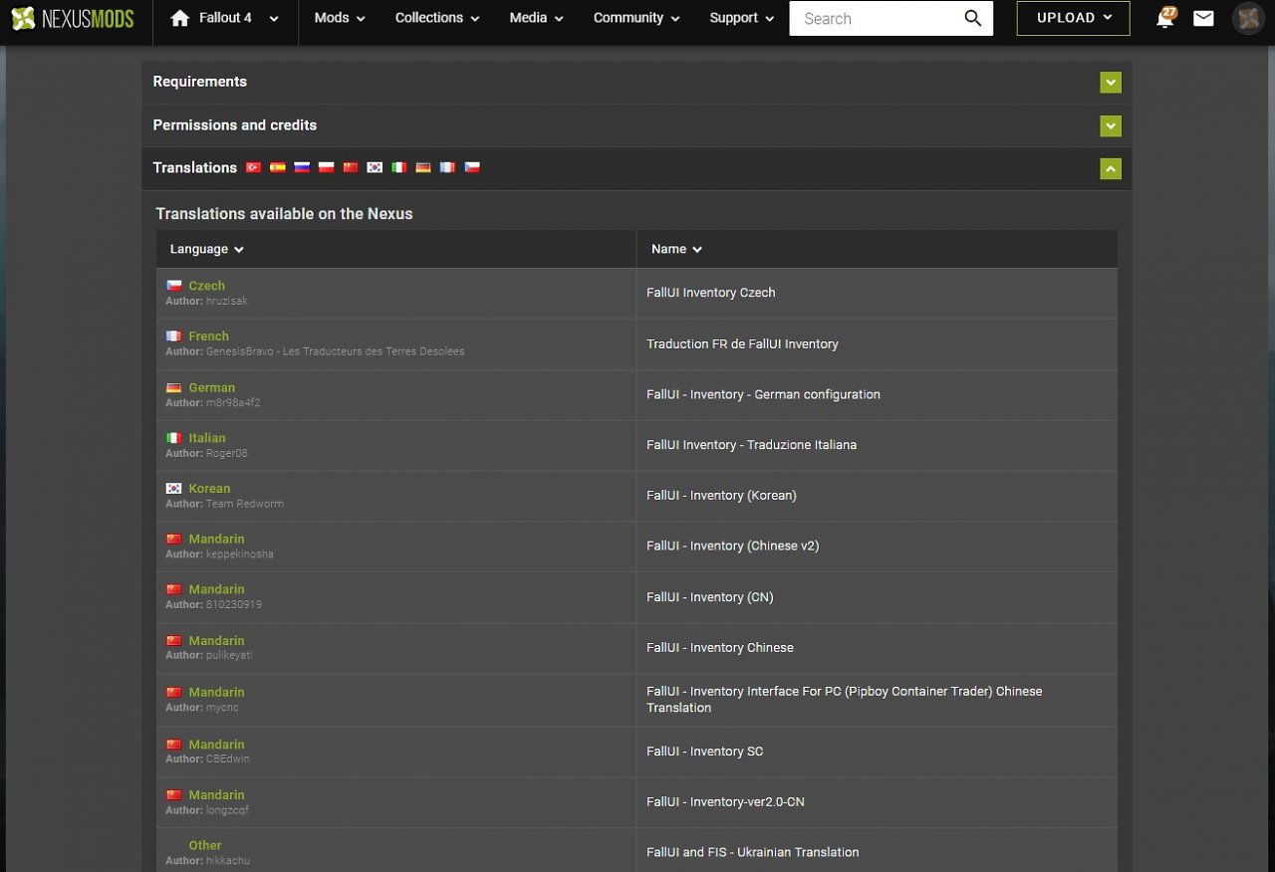Click the magnifying glass search icon
The width and height of the screenshot is (1275, 872).
(973, 18)
